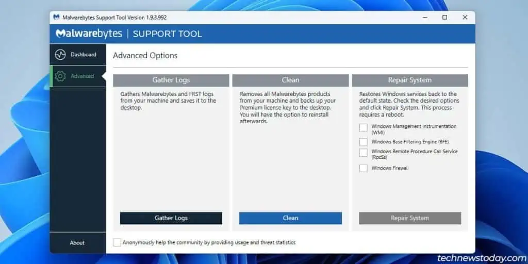Click the Dashboard pulse icon in sidebar
The width and height of the screenshot is (528, 264).
60,55
